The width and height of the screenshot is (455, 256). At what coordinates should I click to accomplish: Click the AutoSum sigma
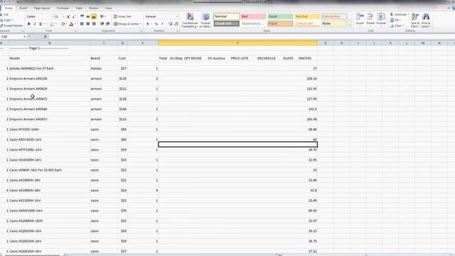click(392, 14)
